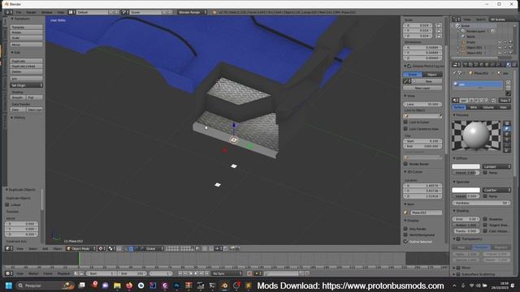520x292 pixels.
Task: Enable Lock Camera to View checkbox
Action: pos(405,129)
